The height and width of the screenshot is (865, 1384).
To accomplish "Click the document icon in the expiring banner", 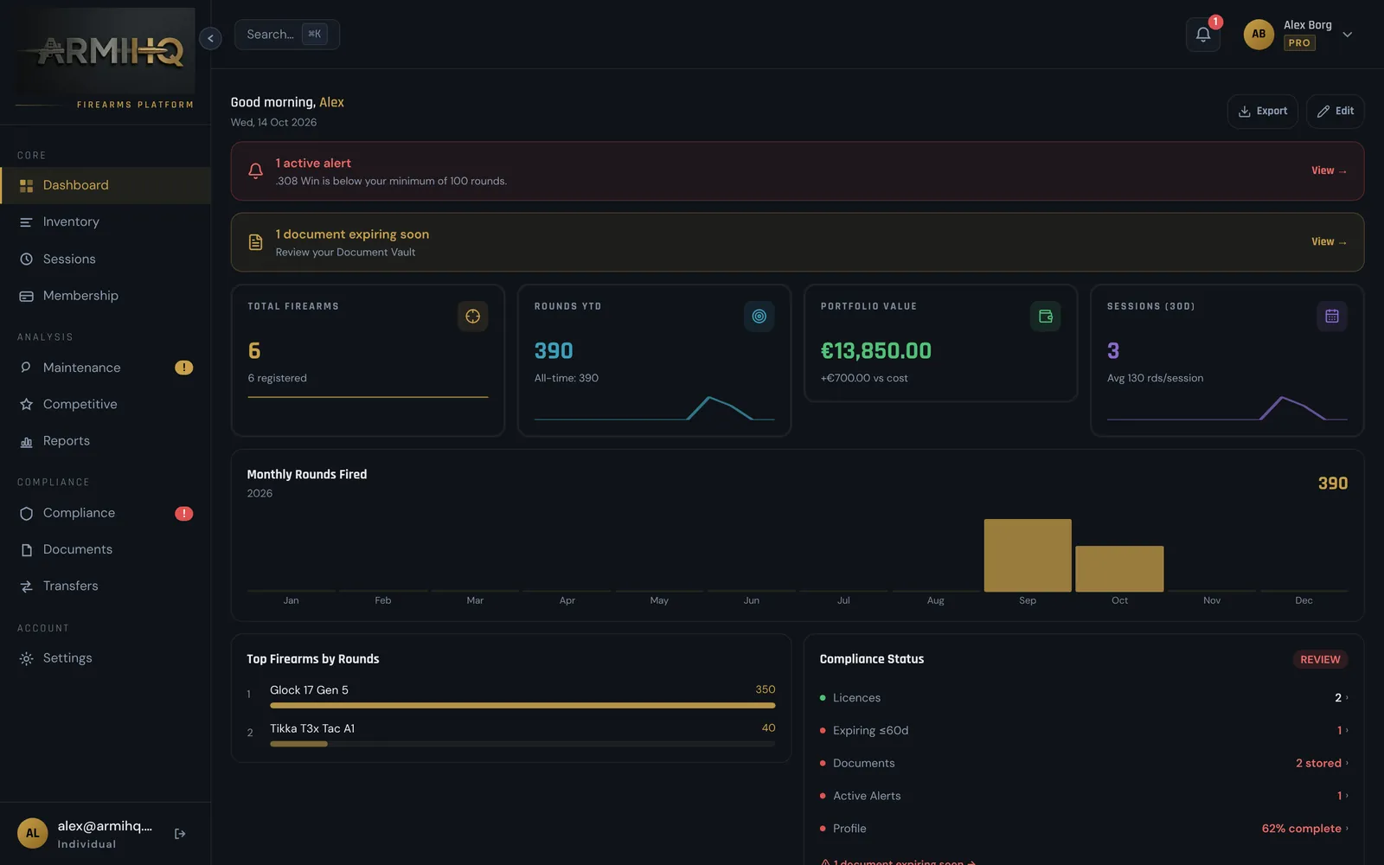I will pos(255,242).
